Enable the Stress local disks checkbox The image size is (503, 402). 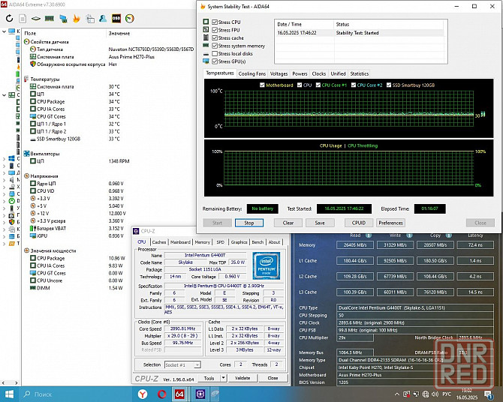point(215,53)
